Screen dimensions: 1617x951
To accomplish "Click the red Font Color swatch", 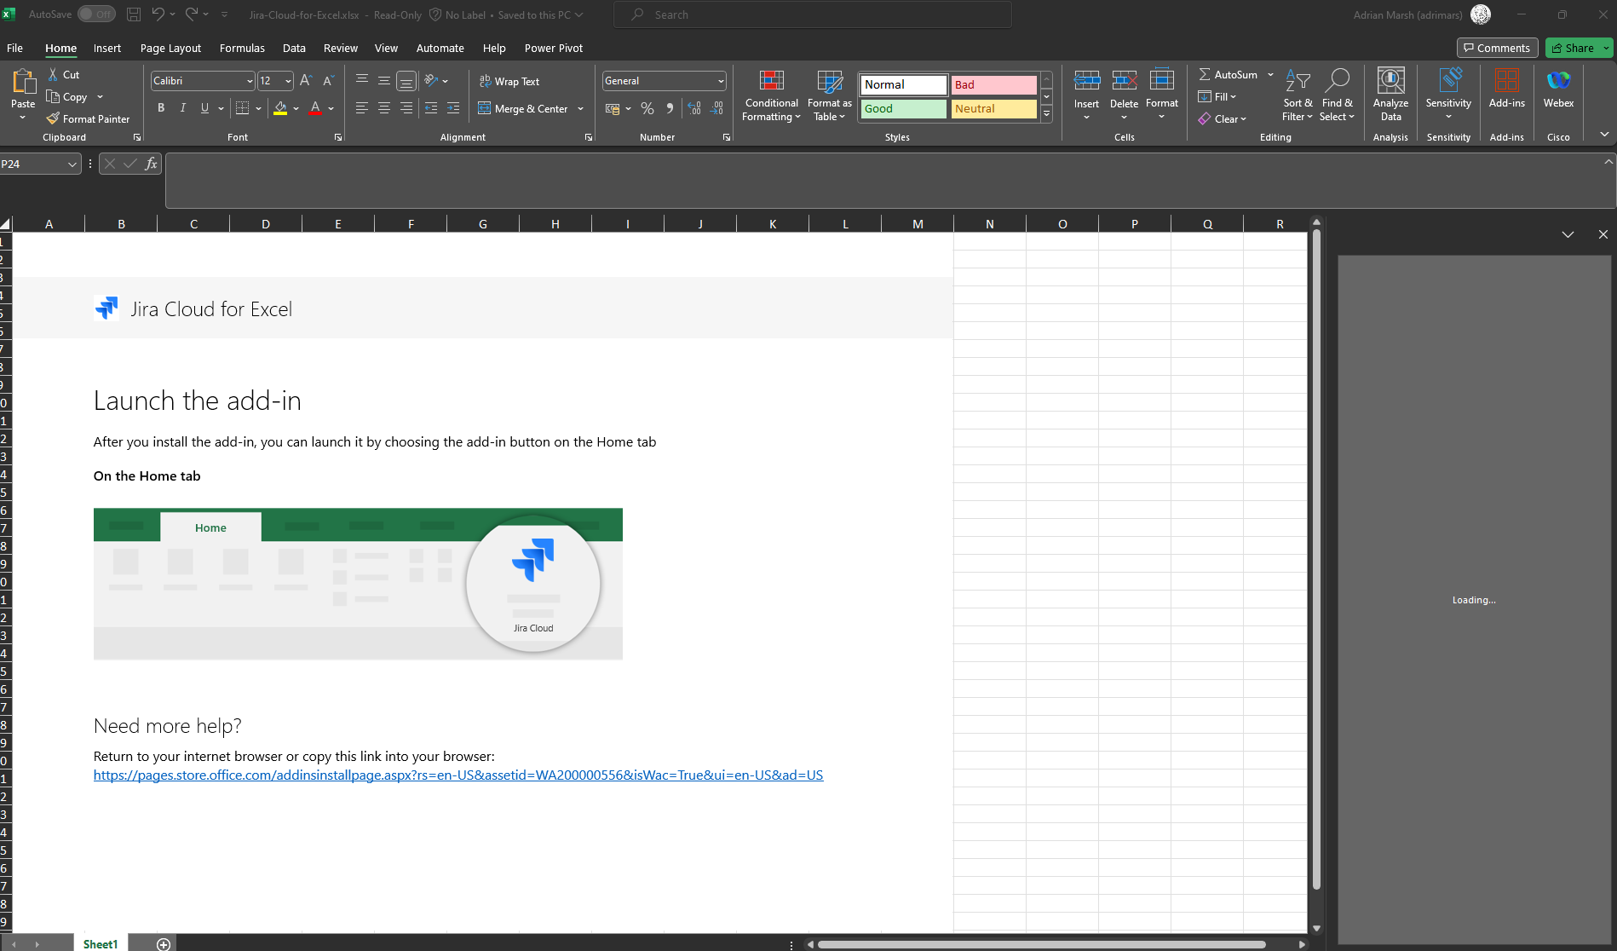I will [315, 108].
